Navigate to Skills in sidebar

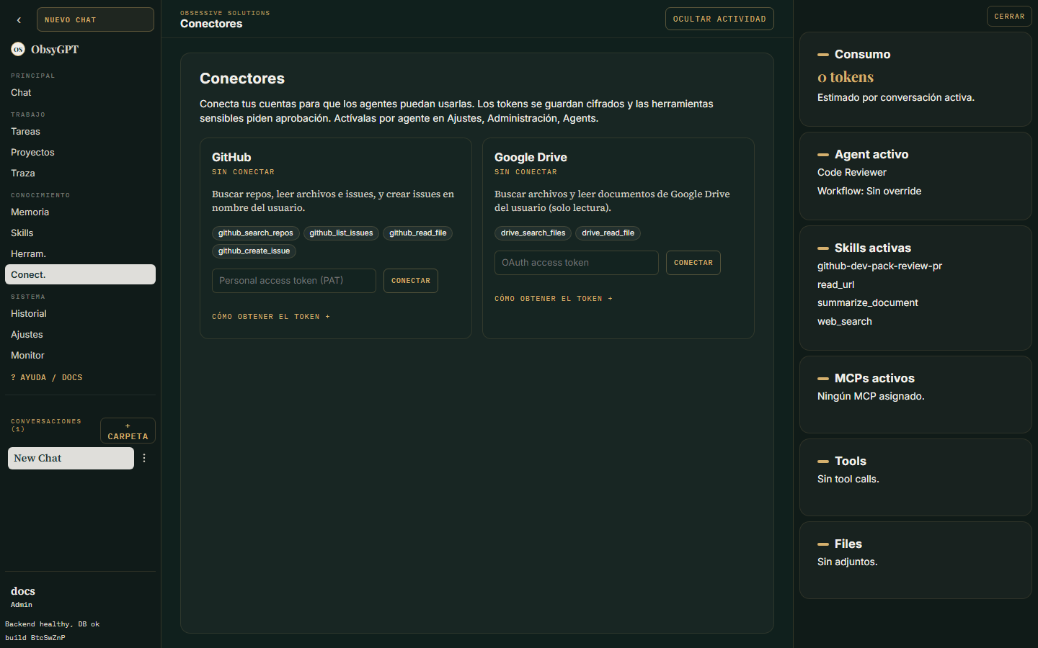point(80,233)
